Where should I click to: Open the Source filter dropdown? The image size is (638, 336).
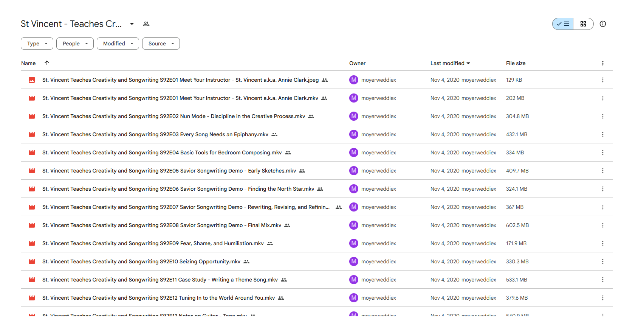click(161, 44)
